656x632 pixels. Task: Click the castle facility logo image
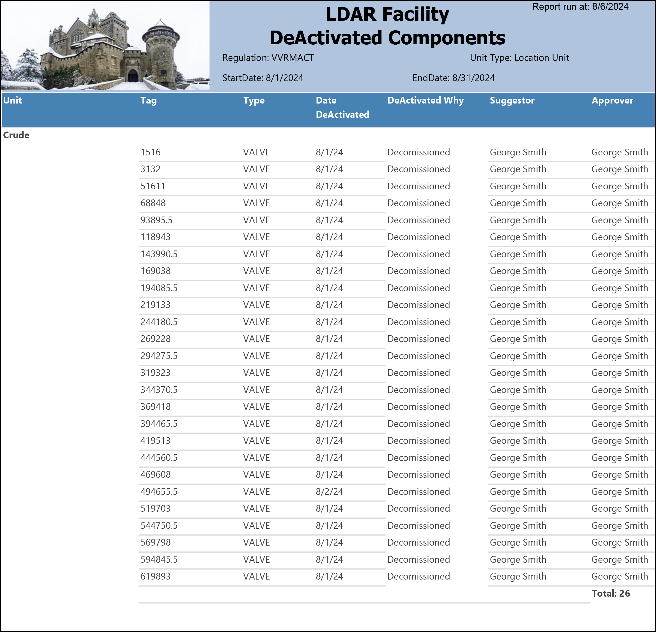[105, 45]
